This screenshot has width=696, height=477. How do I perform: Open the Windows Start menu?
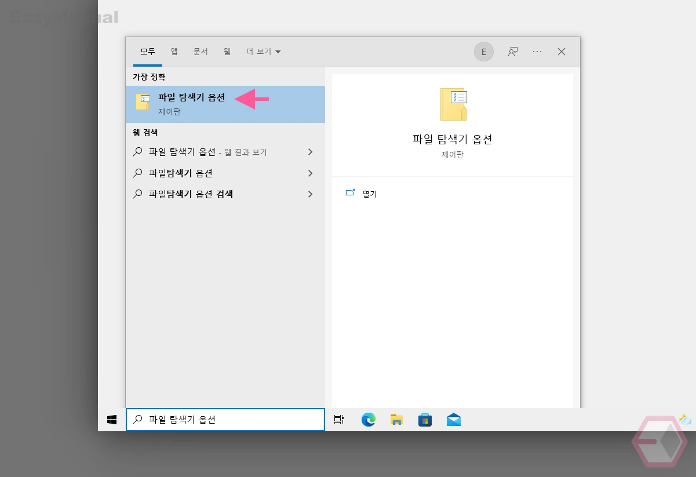tap(112, 420)
